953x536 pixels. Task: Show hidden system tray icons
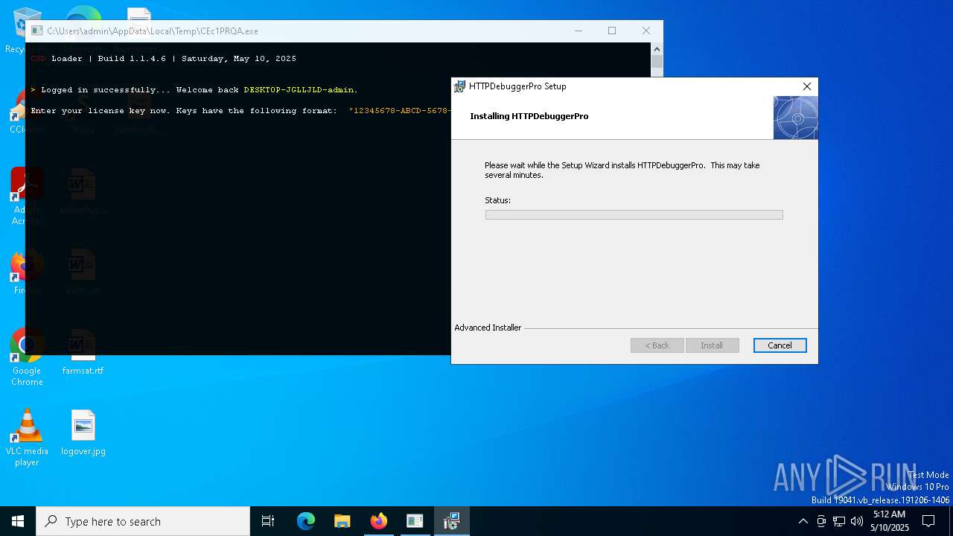coord(803,521)
